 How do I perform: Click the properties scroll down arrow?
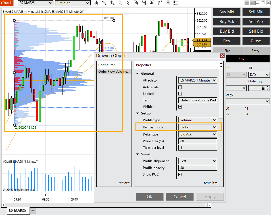(x=221, y=67)
